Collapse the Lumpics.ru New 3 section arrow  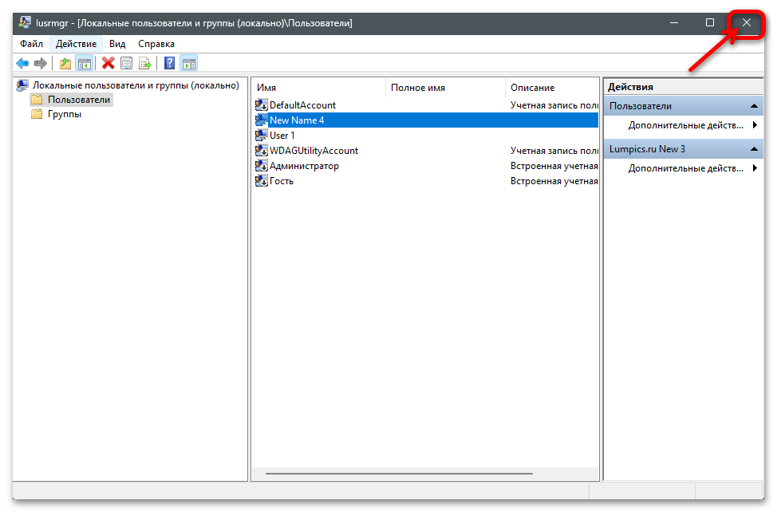pyautogui.click(x=754, y=149)
